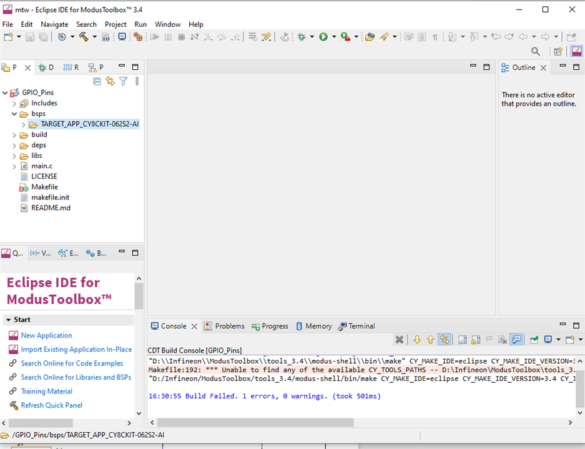Click the console horizontal scrollbar thumb
The height and width of the screenshot is (449, 585).
click(255, 422)
